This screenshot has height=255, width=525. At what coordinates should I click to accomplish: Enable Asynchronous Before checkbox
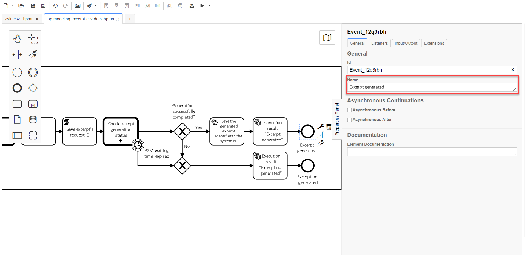(x=349, y=110)
